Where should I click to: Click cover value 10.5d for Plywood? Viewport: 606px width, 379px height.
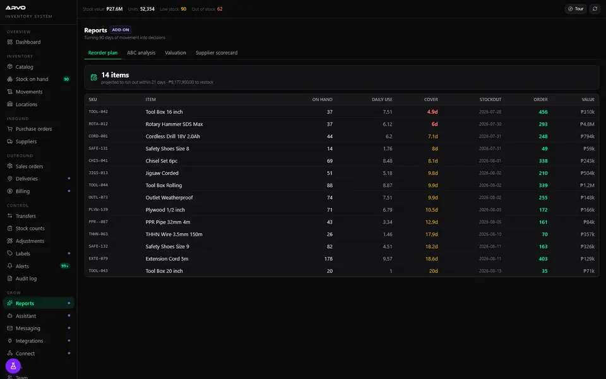(x=431, y=210)
